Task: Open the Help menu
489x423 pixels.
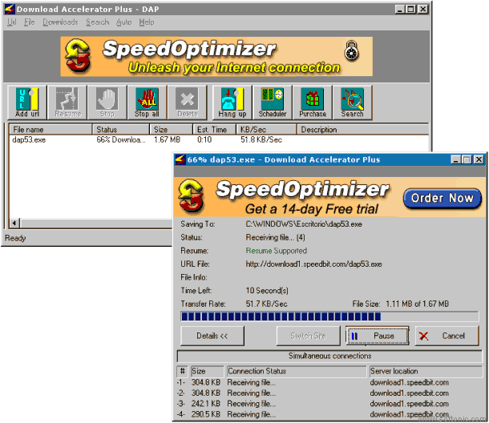Action: (147, 22)
